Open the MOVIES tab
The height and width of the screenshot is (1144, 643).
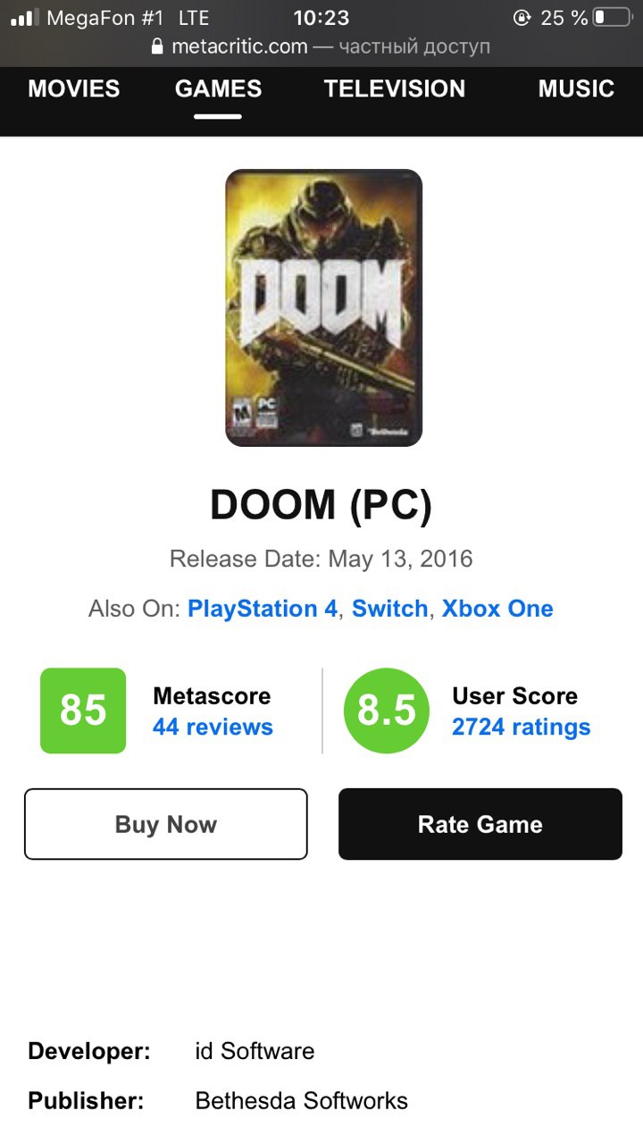click(x=74, y=88)
